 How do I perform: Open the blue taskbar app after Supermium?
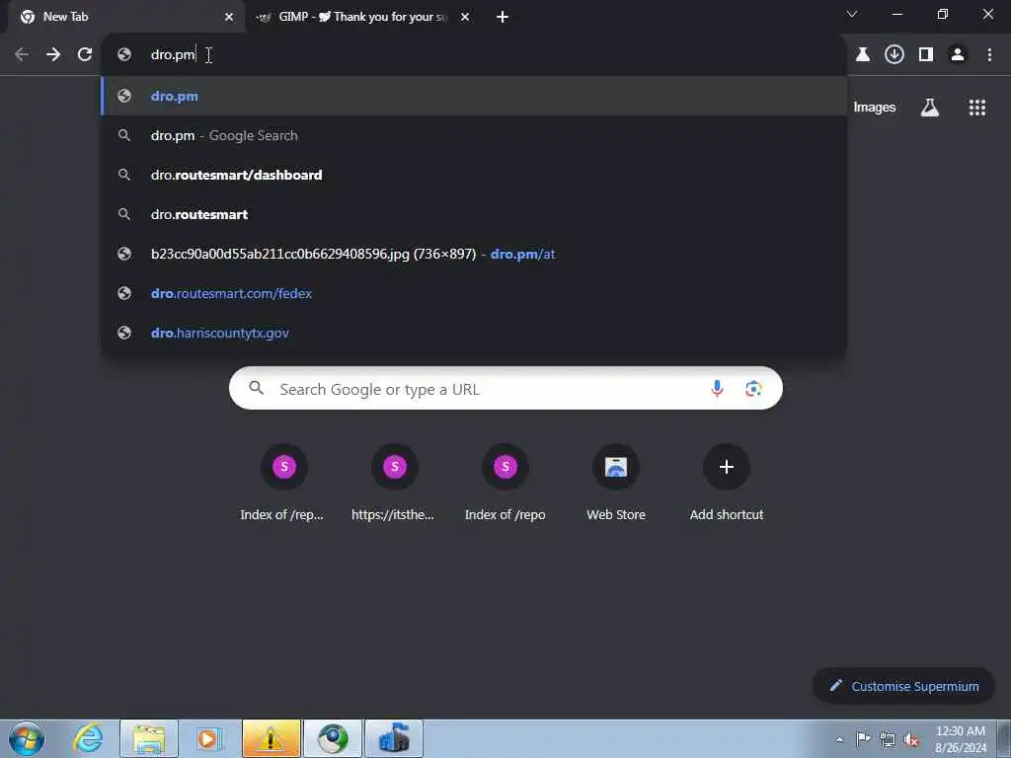394,738
